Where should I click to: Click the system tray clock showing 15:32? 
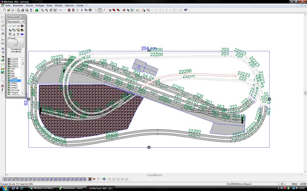pos(302,188)
